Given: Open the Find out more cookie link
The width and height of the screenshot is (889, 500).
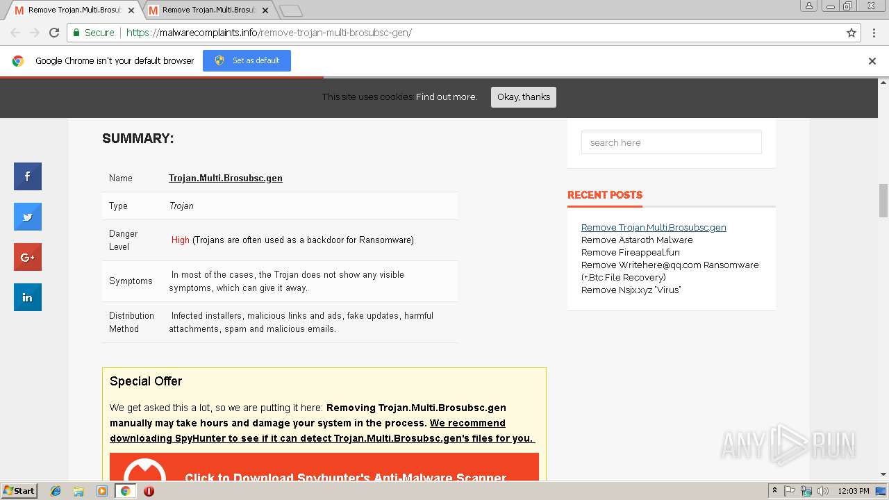Looking at the screenshot, I should tap(447, 97).
